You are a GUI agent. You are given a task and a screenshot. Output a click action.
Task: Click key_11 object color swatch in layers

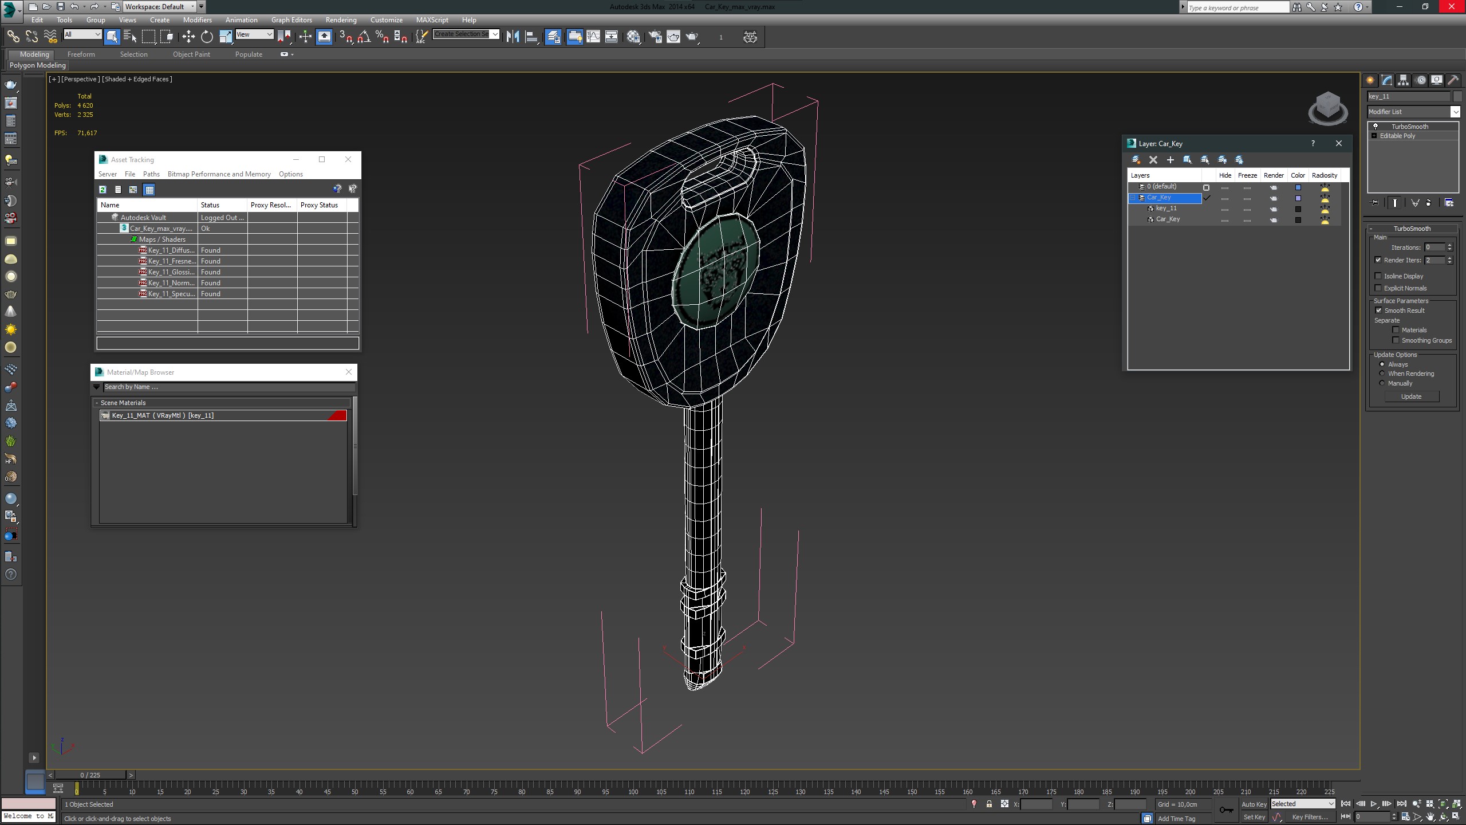point(1298,209)
